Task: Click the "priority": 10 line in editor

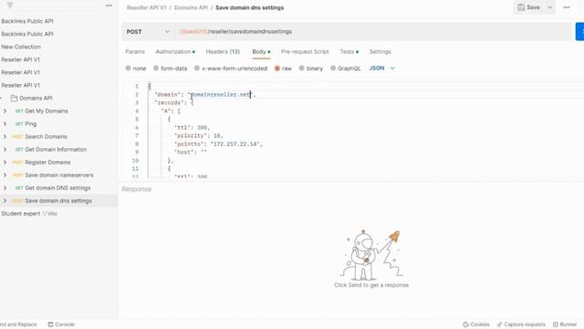Action: [x=199, y=136]
